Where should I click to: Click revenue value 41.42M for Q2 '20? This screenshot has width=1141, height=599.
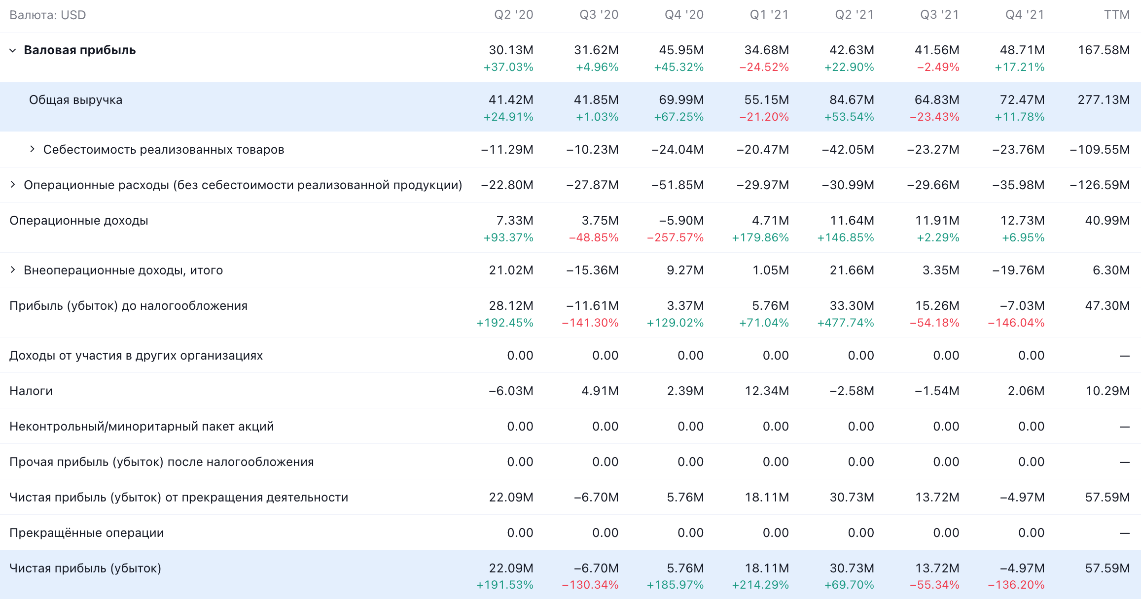[511, 100]
